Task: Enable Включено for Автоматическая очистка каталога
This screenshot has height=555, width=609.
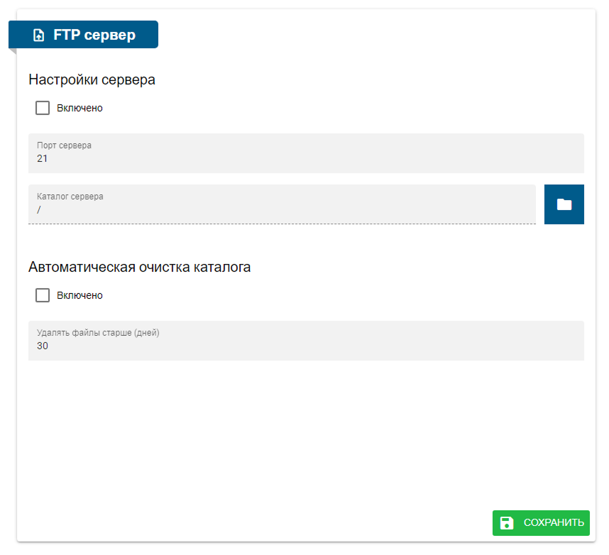Action: click(43, 295)
